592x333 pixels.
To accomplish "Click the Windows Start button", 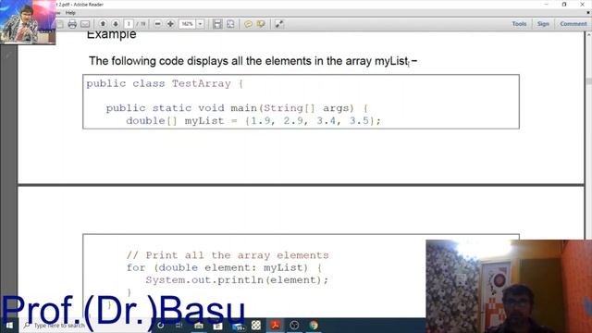I will 9,326.
